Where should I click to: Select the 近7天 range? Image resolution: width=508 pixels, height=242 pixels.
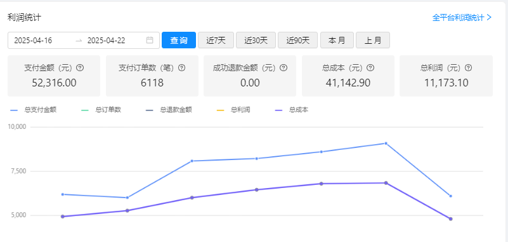click(x=216, y=40)
